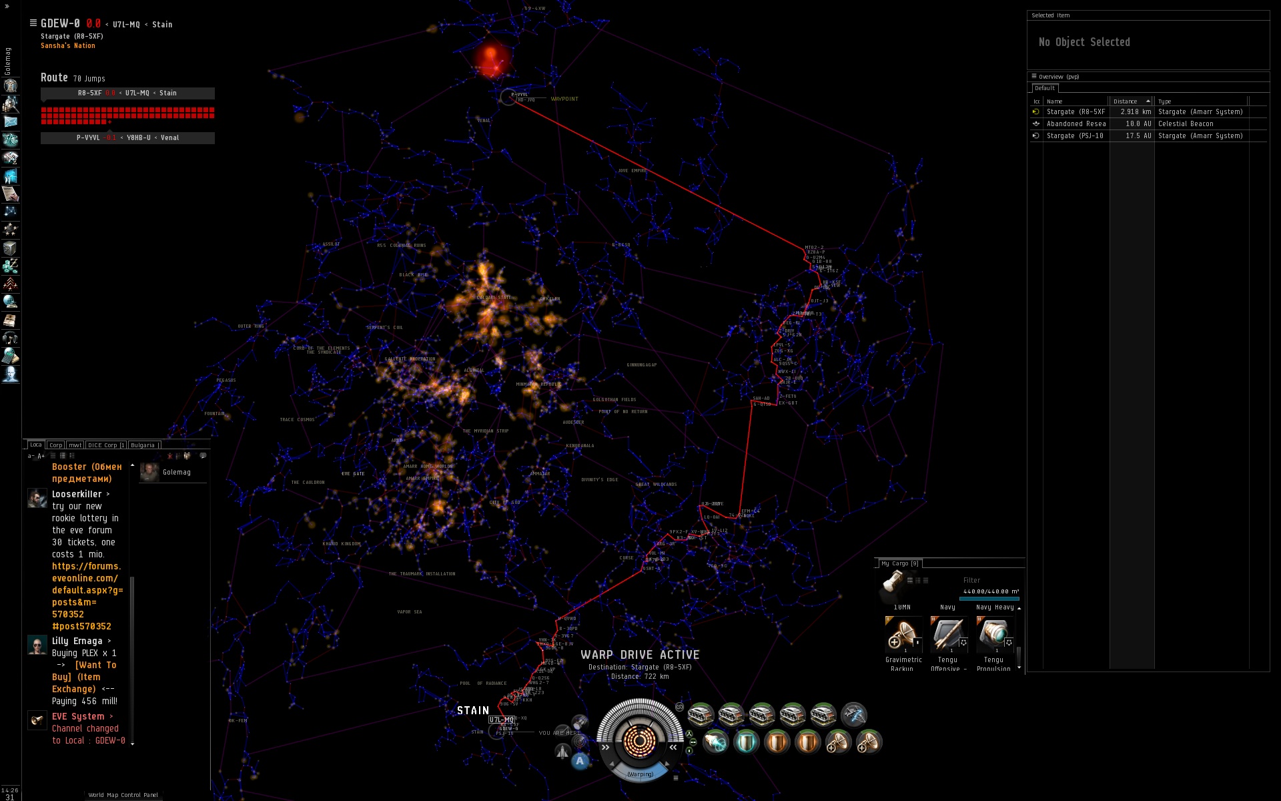The height and width of the screenshot is (801, 1281).
Task: Open the HUD options hamburger menu
Action: coord(675,778)
